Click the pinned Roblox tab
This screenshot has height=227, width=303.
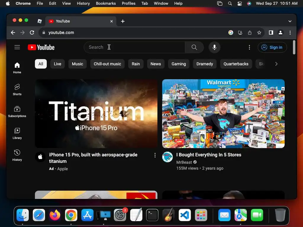(40, 21)
